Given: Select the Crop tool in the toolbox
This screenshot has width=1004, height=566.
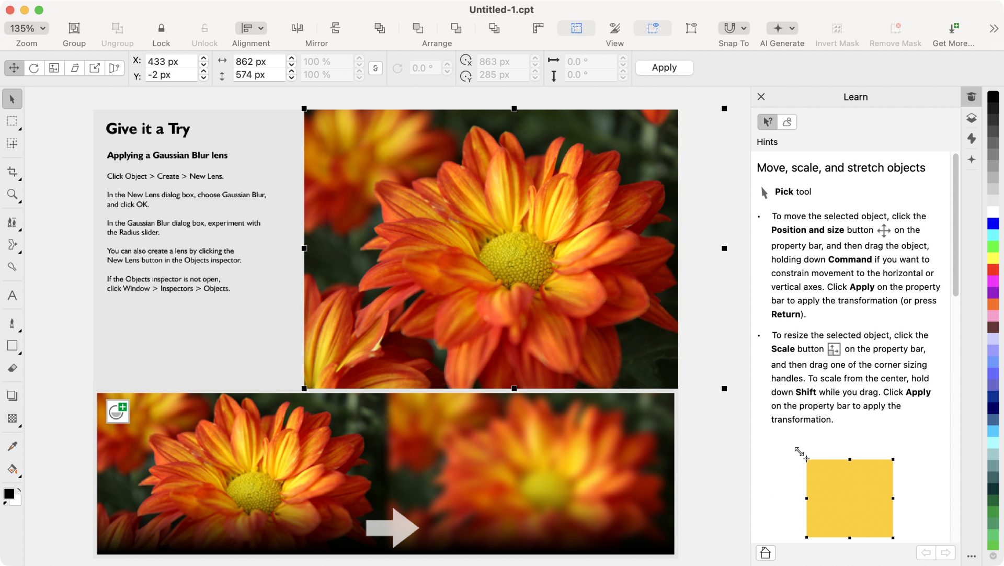Looking at the screenshot, I should (12, 172).
